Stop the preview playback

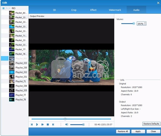pyautogui.click(x=48, y=124)
